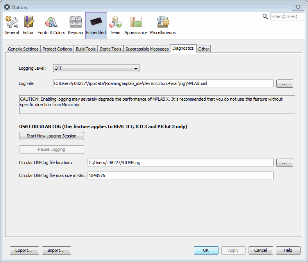Screen dimensions: 308x262
Task: Open the Build Tools tab
Action: point(86,49)
